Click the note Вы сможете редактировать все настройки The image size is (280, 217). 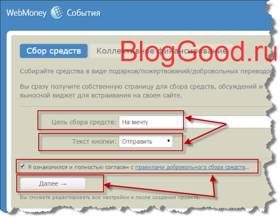[x=110, y=197]
